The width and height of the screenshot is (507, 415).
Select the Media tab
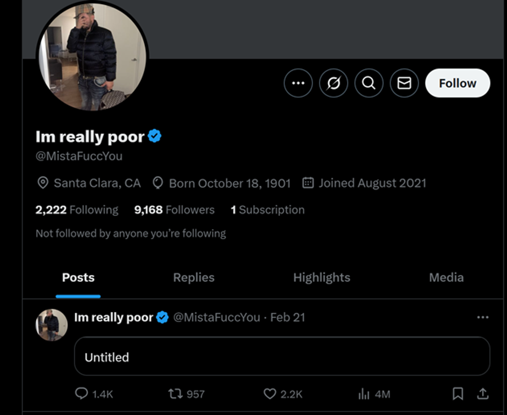tap(446, 277)
